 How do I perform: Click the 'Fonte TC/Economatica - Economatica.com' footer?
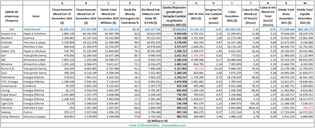[x=157, y=125]
